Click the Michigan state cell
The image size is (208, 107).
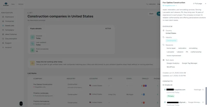click(130, 95)
